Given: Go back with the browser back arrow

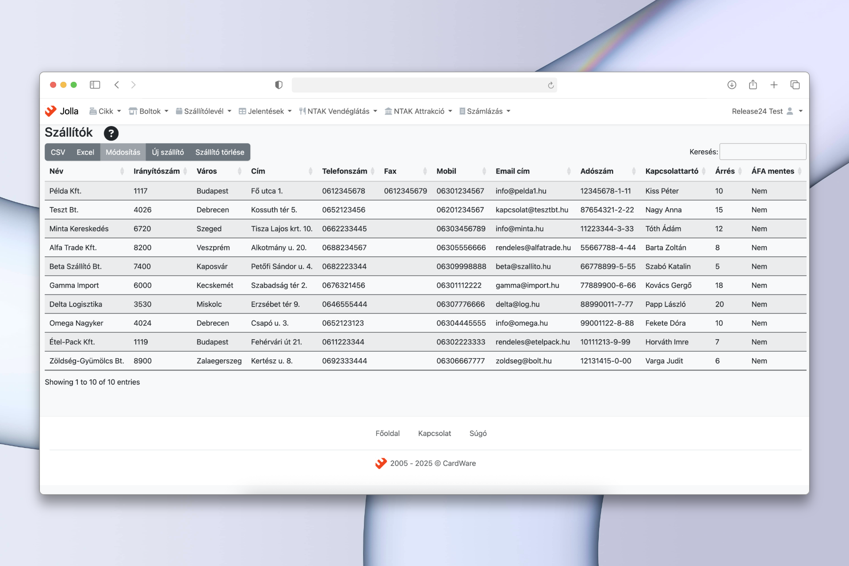Looking at the screenshot, I should pos(117,85).
